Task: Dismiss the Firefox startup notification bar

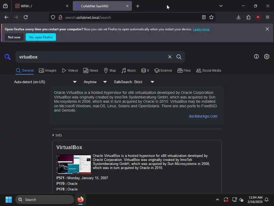Action: click(x=267, y=29)
